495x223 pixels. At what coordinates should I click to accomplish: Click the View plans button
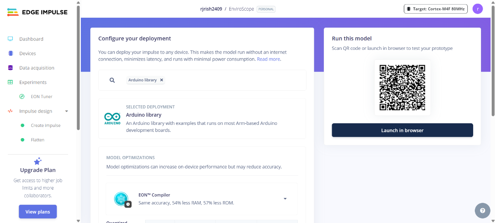point(38,211)
